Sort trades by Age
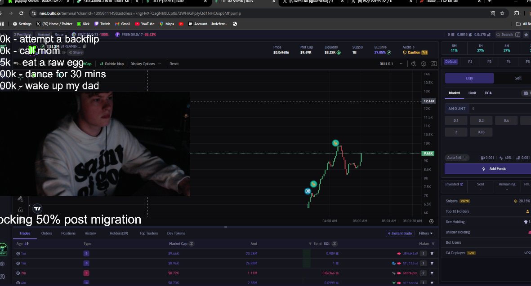The height and width of the screenshot is (286, 531). pyautogui.click(x=22, y=244)
